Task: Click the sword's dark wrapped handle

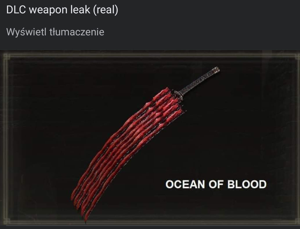Action: pos(200,81)
